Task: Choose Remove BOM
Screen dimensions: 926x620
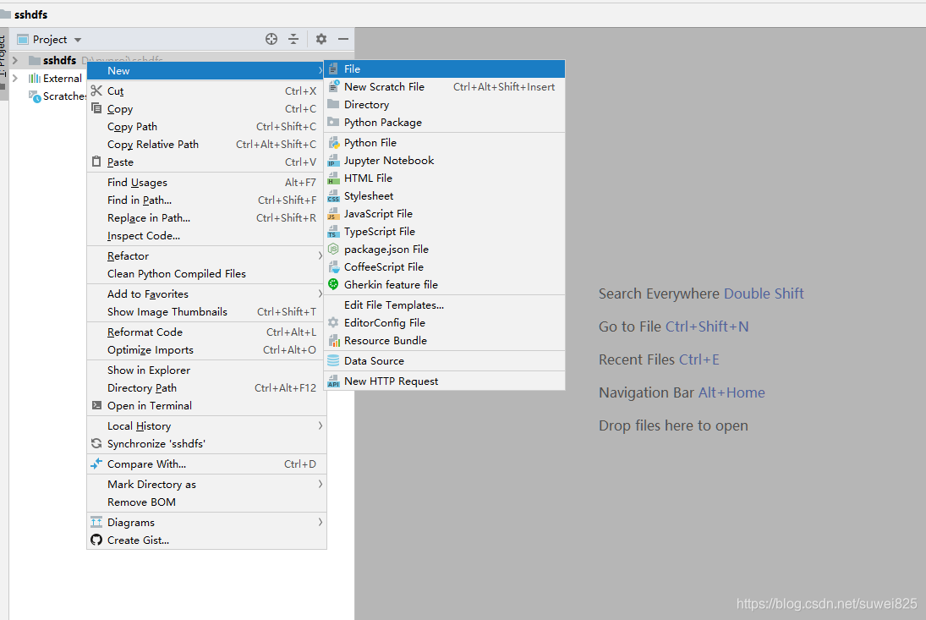Action: click(206, 502)
